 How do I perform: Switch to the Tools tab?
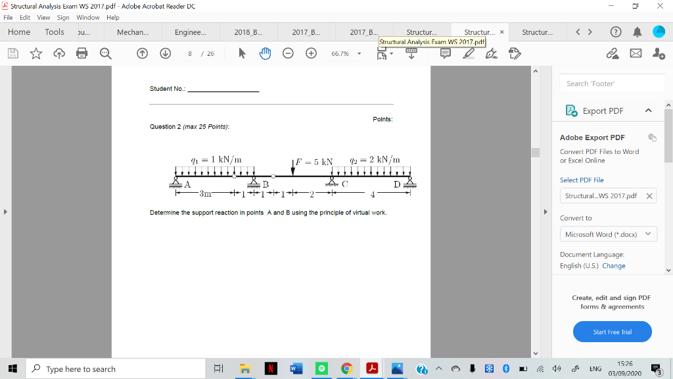[54, 32]
